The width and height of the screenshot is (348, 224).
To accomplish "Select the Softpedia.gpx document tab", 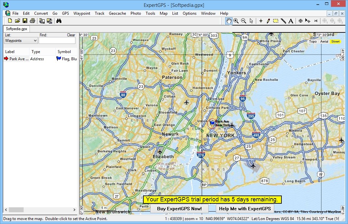I will coord(16,29).
